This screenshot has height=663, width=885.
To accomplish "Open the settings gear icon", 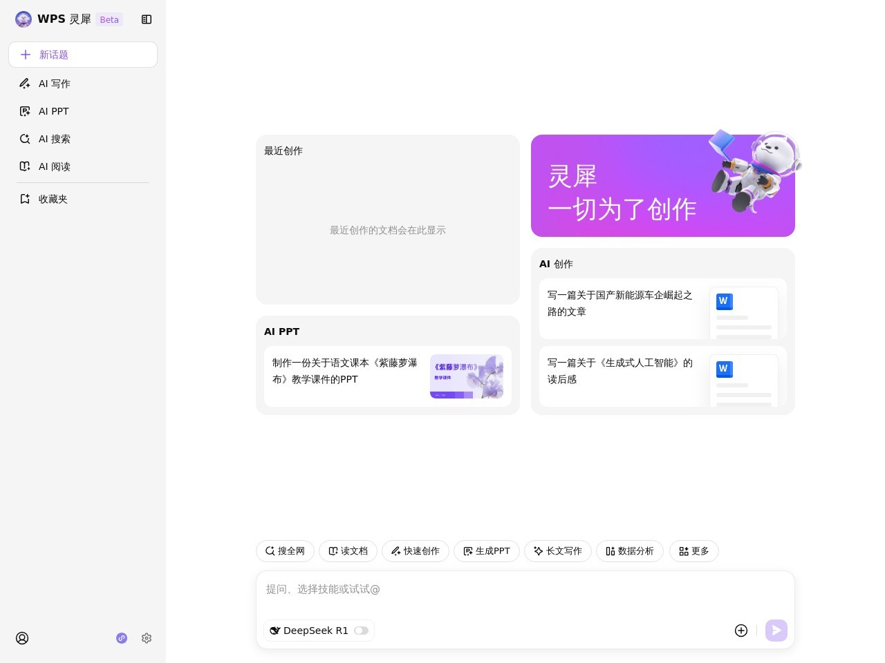I will click(147, 638).
